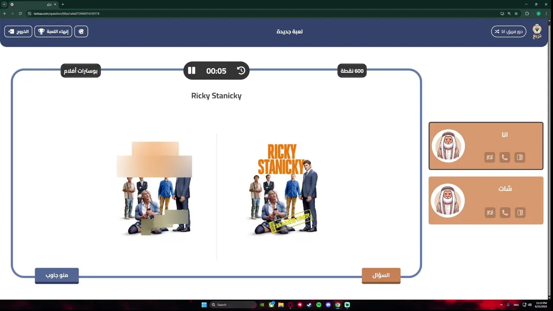The image size is (553, 311).
Task: Use the swap lifeline for team انا
Action: tap(489, 158)
